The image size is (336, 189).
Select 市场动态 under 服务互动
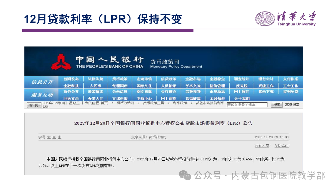point(217,92)
